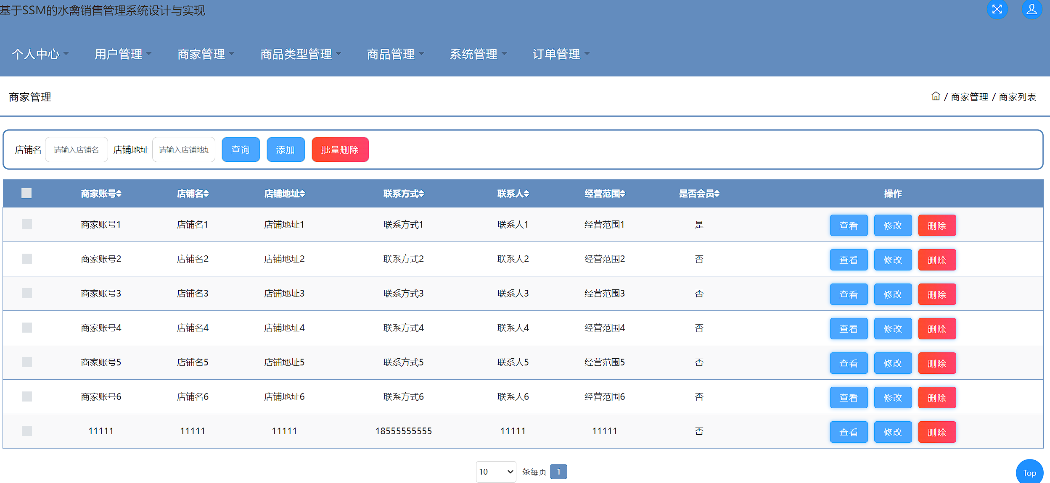View details for 商家账号3
The width and height of the screenshot is (1050, 483).
coord(849,294)
